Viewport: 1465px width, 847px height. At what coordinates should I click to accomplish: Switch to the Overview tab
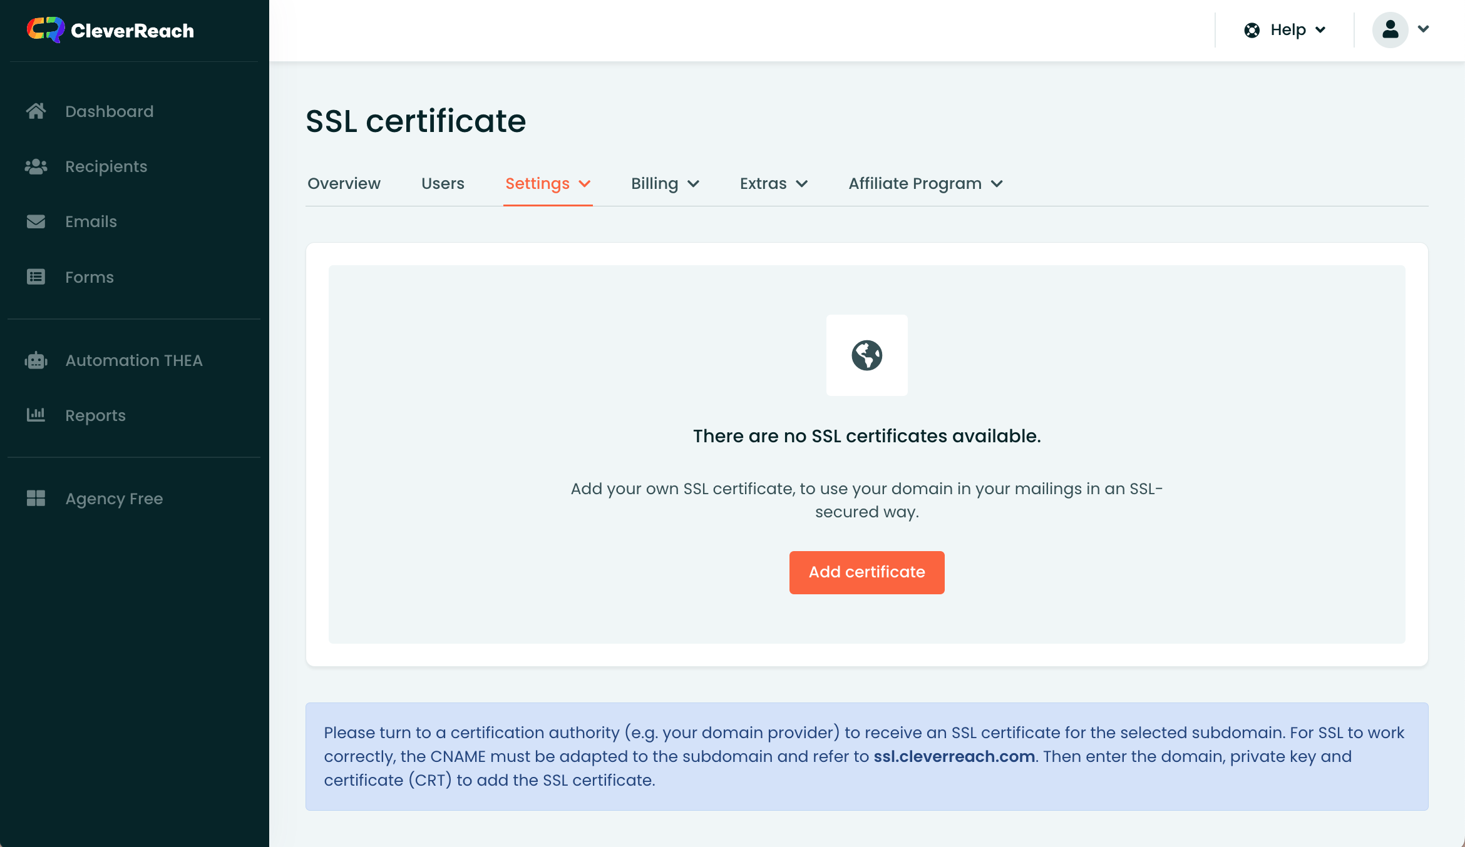click(344, 184)
